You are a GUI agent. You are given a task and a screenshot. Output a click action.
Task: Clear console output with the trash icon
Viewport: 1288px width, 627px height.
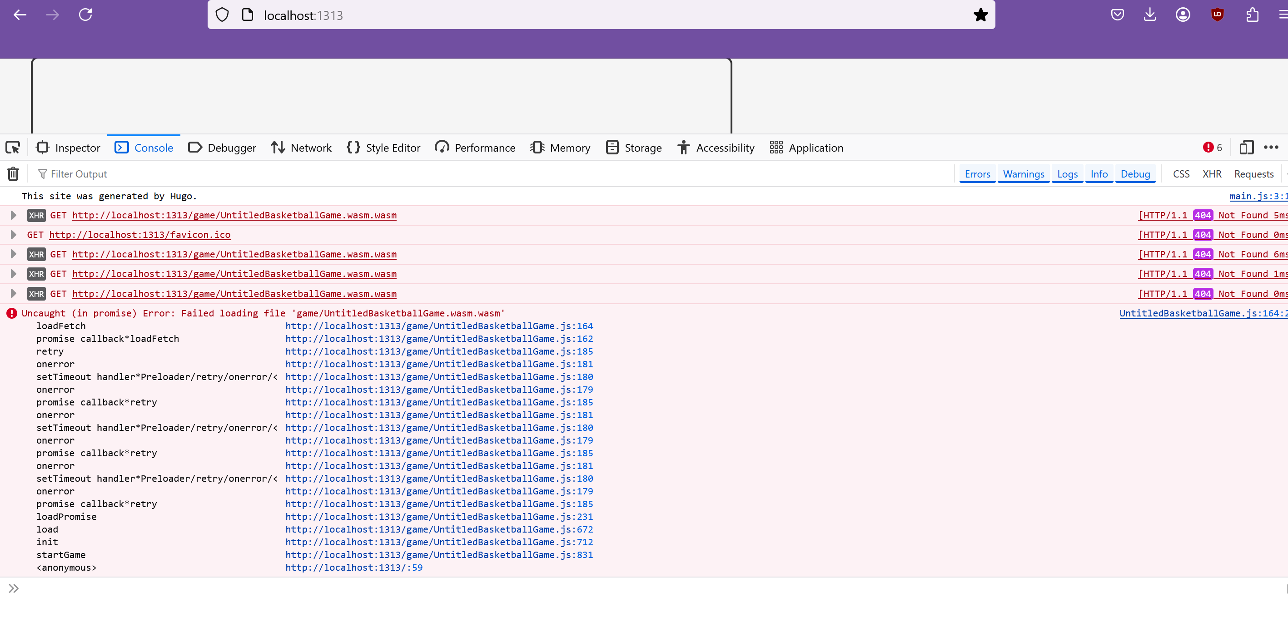[x=14, y=174]
